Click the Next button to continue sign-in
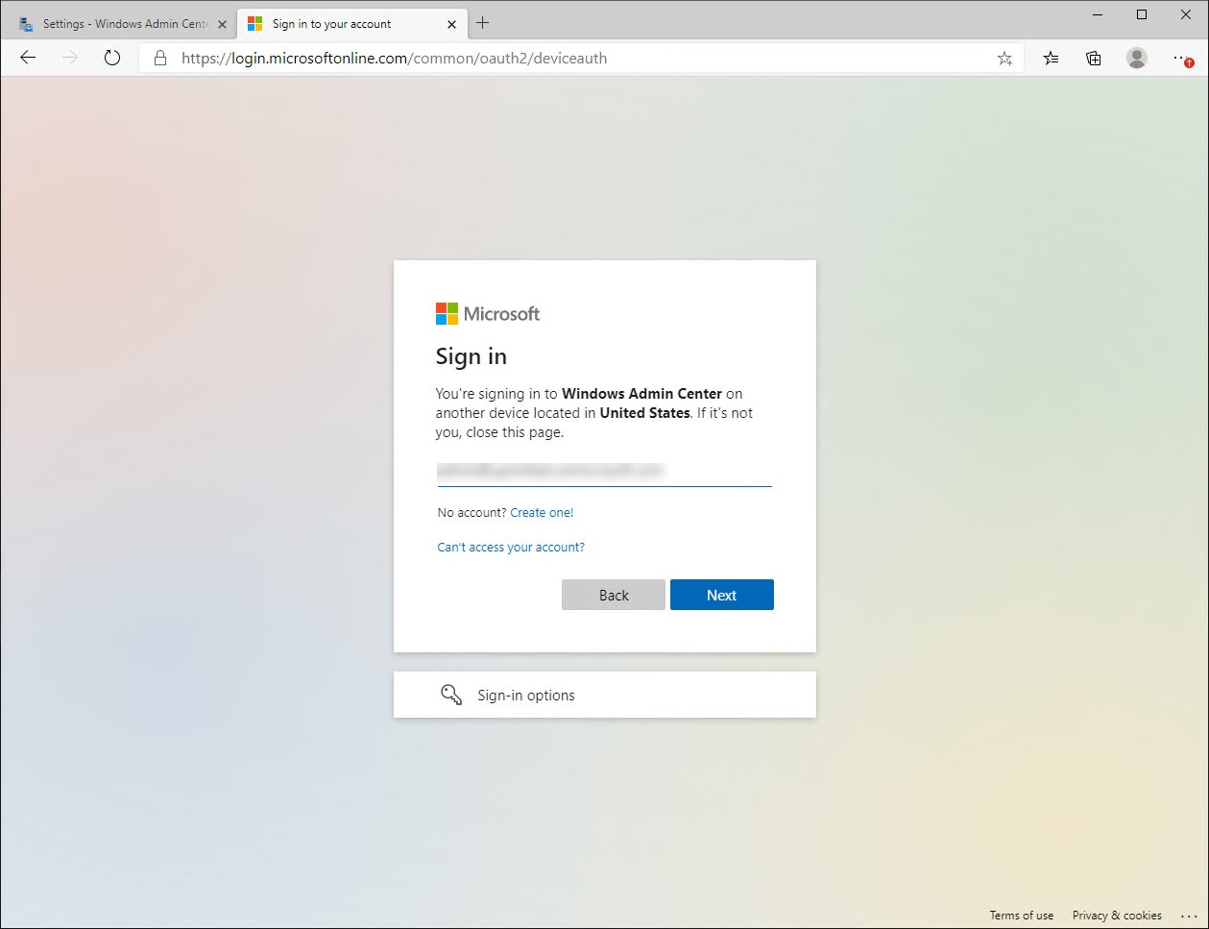Viewport: 1209px width, 929px height. coord(721,595)
